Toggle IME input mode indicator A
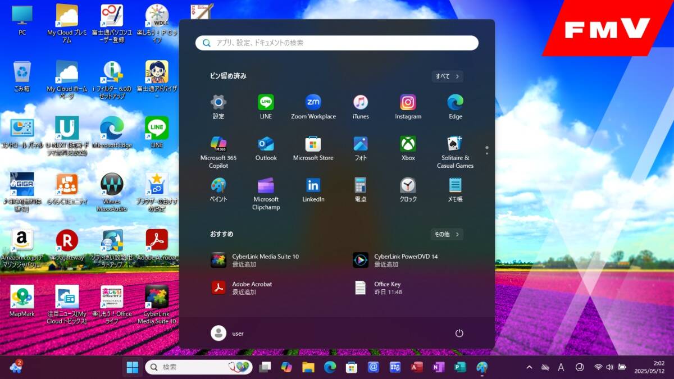Screen dimensions: 674x379 click(561, 367)
